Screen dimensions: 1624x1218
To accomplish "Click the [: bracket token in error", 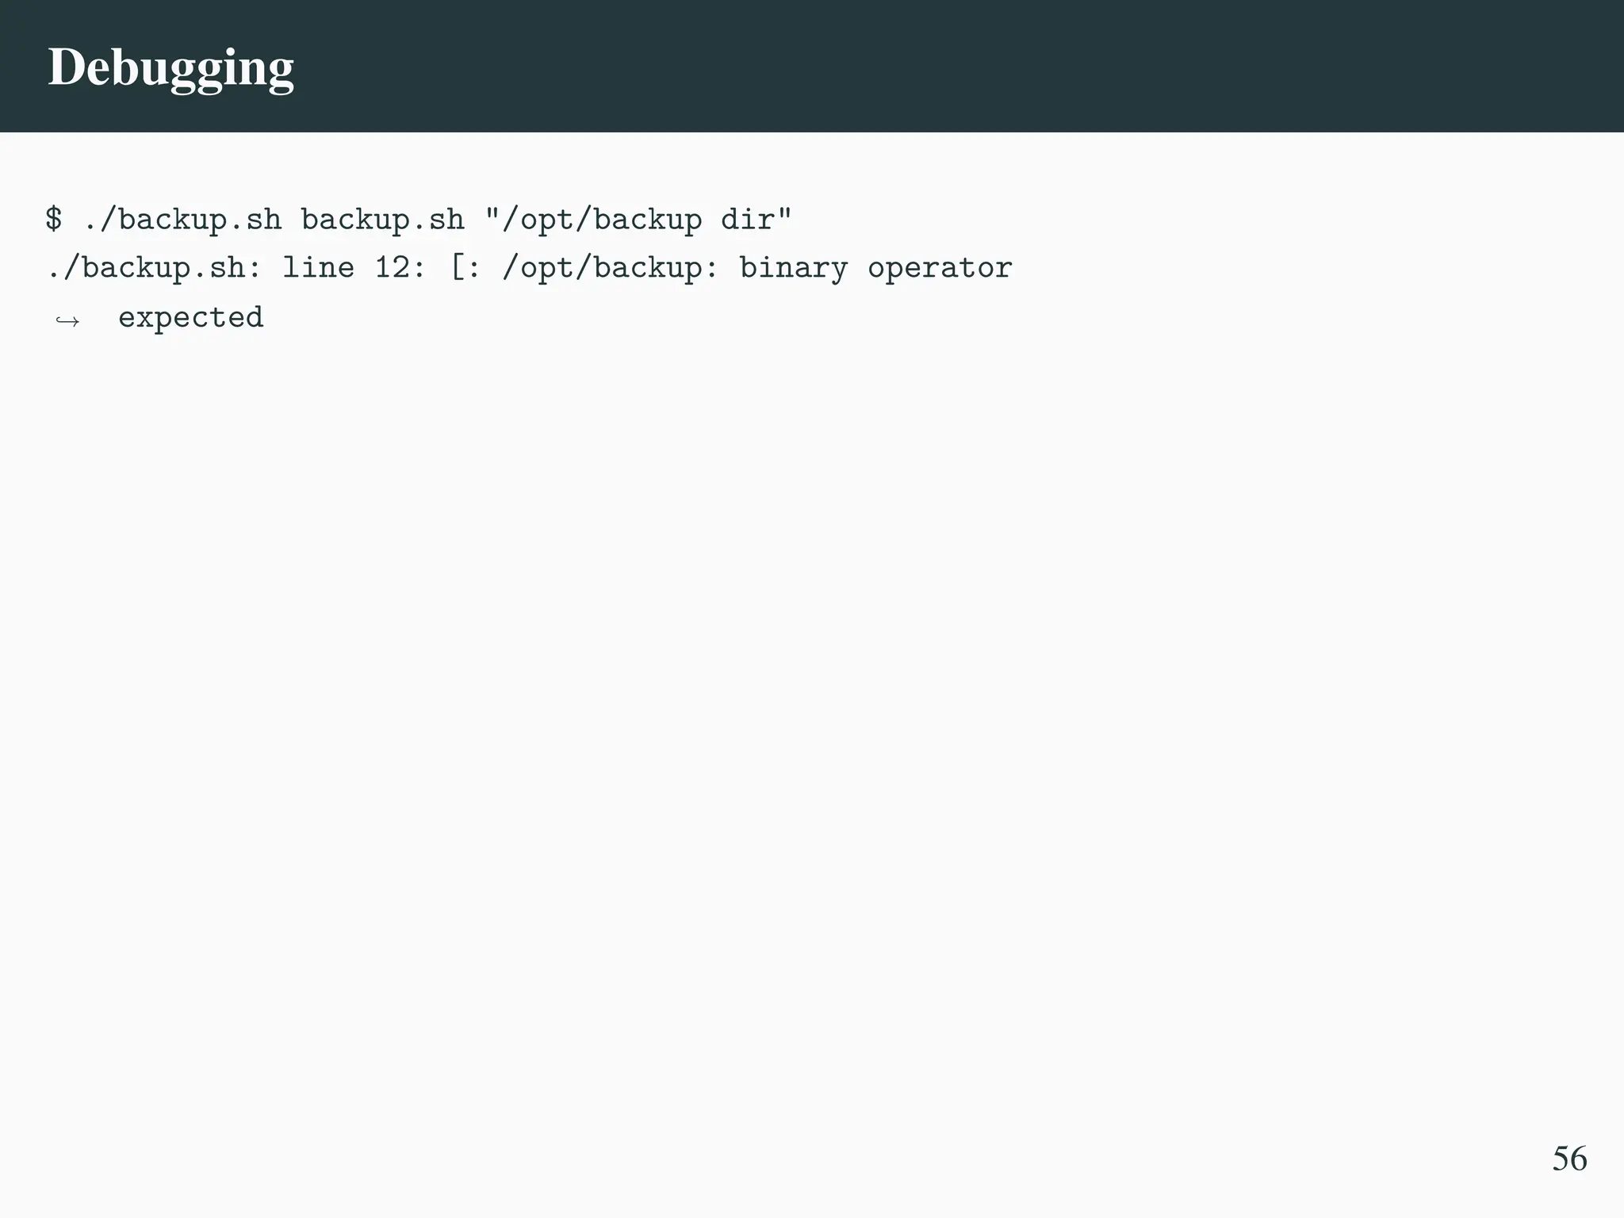I will tap(465, 268).
